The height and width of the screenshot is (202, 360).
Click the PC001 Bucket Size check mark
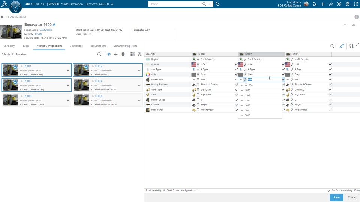(237, 79)
